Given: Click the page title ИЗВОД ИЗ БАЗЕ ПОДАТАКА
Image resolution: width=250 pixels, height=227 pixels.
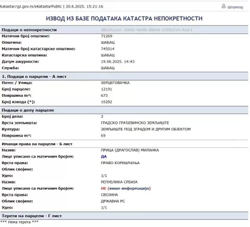Looking at the screenshot, I should tap(124, 18).
